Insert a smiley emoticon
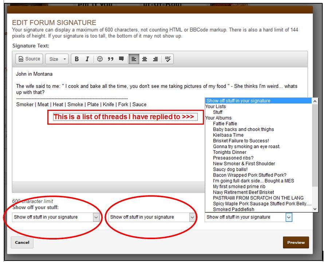Screen dimensions: 326x262 (100, 59)
